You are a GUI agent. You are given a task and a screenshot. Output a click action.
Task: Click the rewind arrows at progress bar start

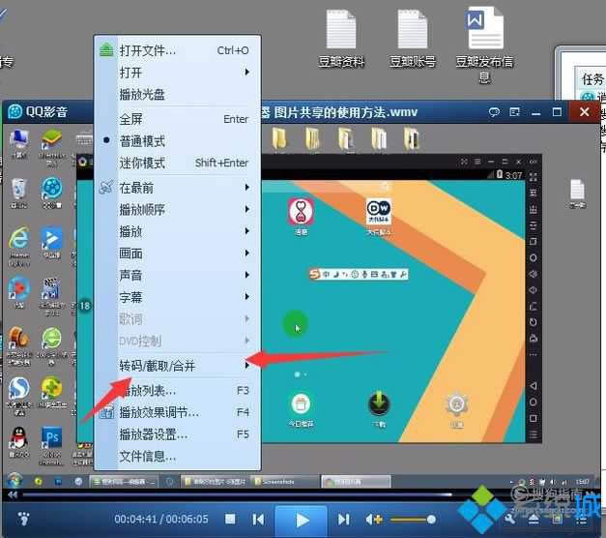(x=13, y=494)
